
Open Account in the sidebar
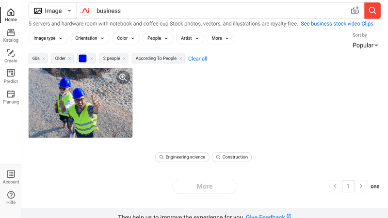[x=11, y=177]
